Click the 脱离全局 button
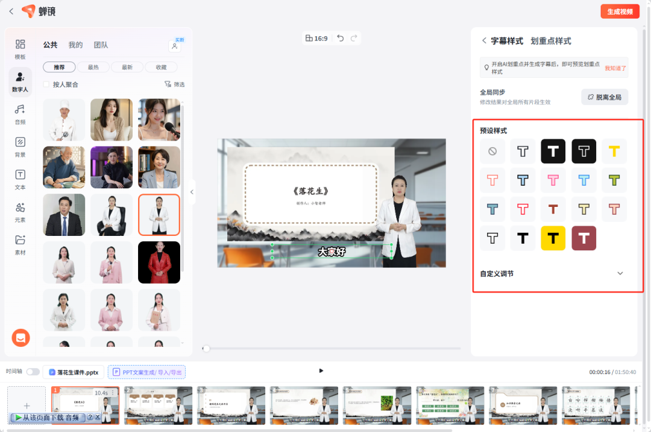The width and height of the screenshot is (651, 432). [x=605, y=97]
